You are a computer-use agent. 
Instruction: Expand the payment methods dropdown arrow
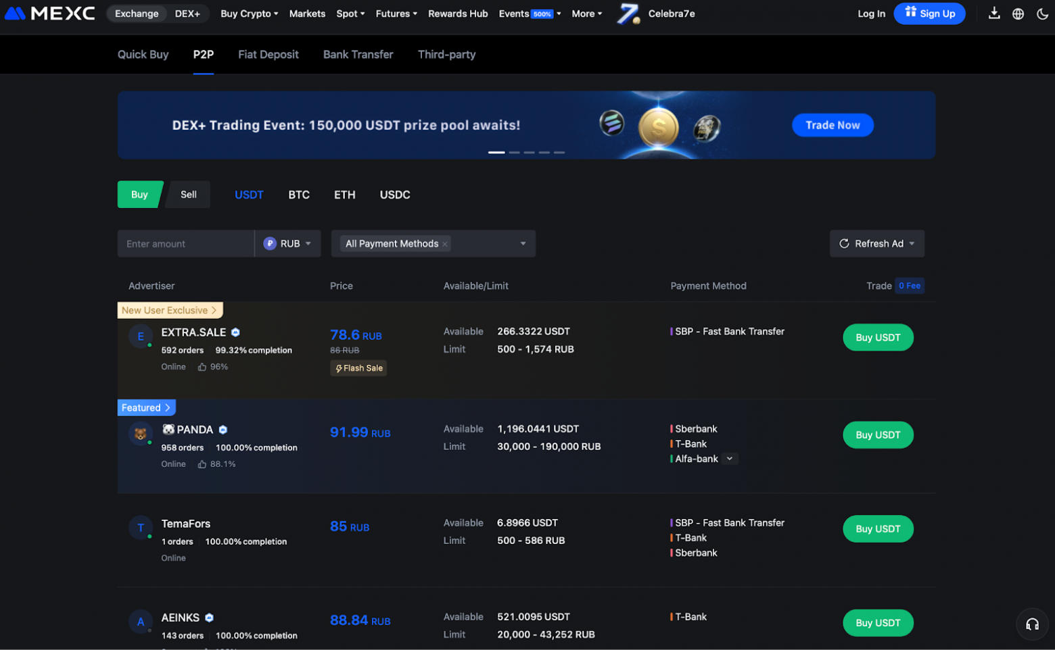point(523,244)
